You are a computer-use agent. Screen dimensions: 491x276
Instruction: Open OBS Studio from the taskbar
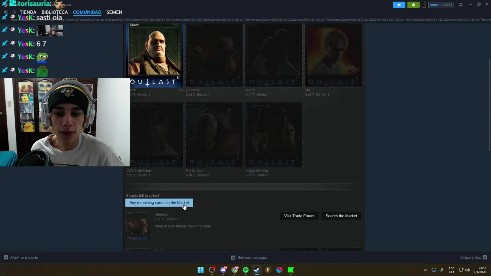[x=212, y=270]
